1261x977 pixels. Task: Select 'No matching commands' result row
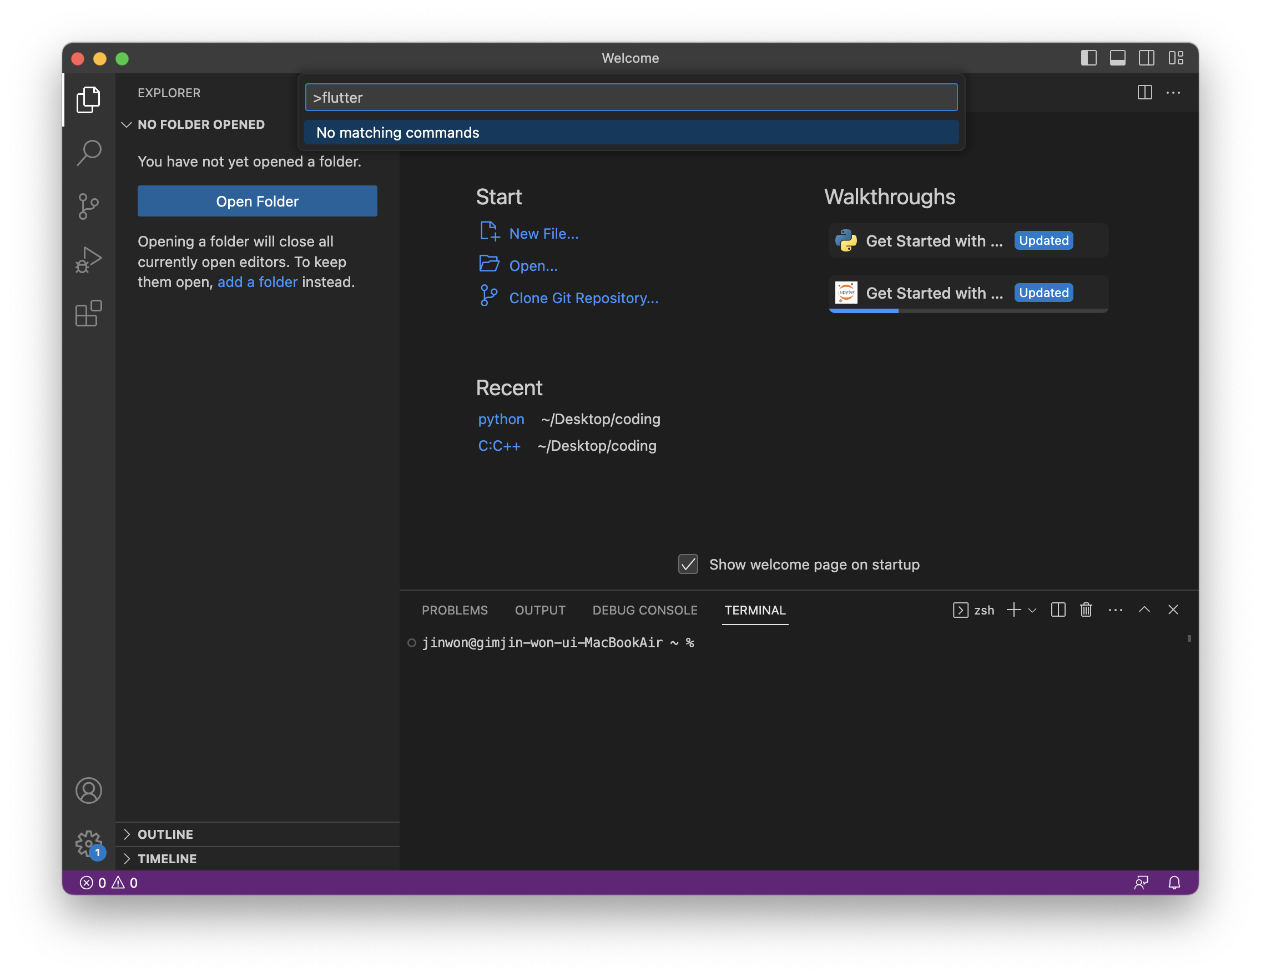[631, 132]
